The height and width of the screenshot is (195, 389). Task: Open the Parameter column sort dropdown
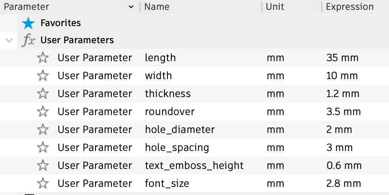pyautogui.click(x=131, y=7)
